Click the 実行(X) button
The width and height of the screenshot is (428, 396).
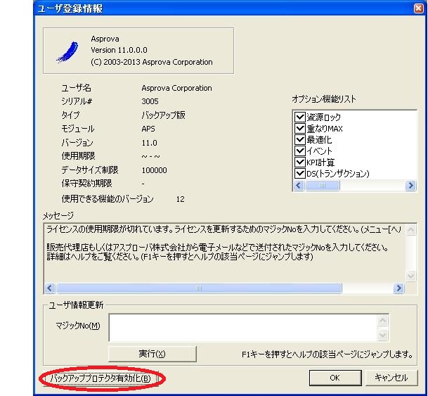point(153,354)
